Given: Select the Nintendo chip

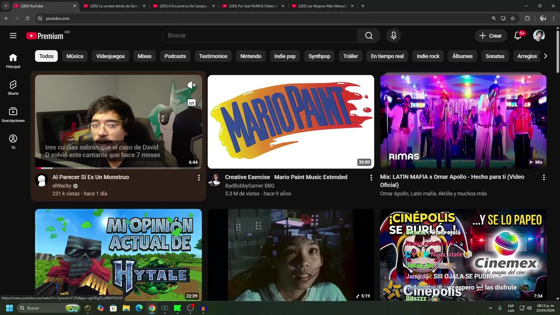Looking at the screenshot, I should (x=251, y=56).
